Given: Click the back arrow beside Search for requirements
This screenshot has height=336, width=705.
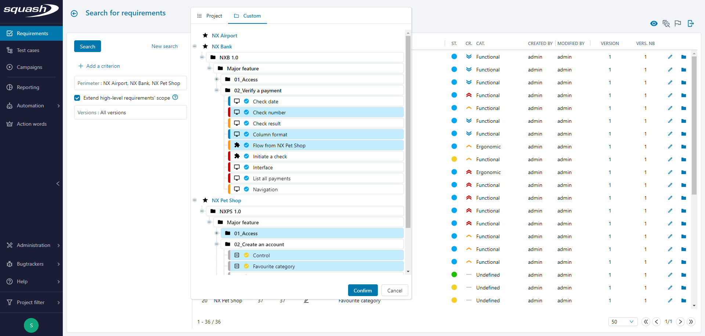Looking at the screenshot, I should pyautogui.click(x=74, y=14).
